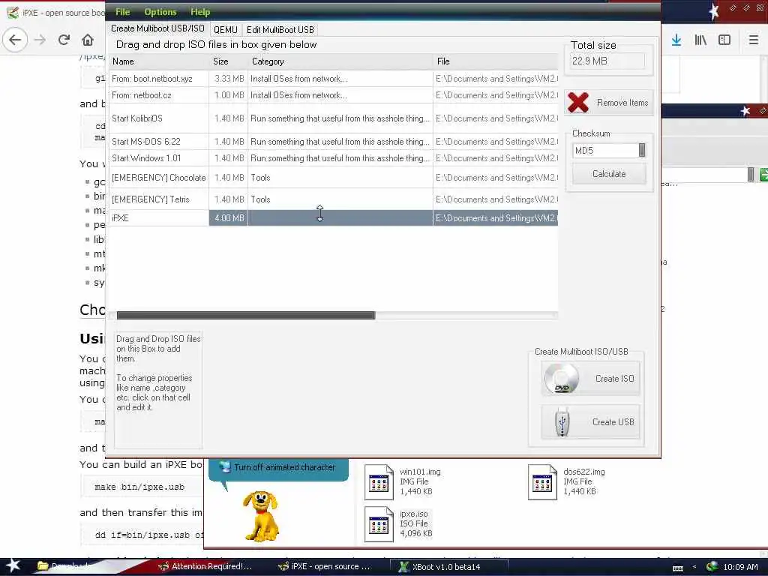768x576 pixels.
Task: Click the animated yellow dog character
Action: coord(261,516)
